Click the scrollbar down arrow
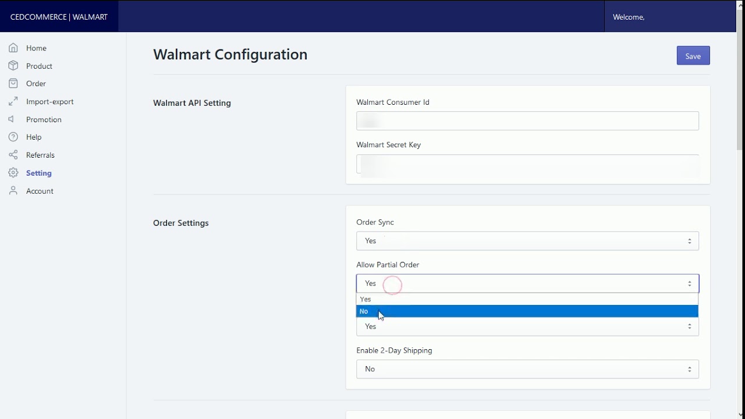This screenshot has height=419, width=745. tap(740, 415)
